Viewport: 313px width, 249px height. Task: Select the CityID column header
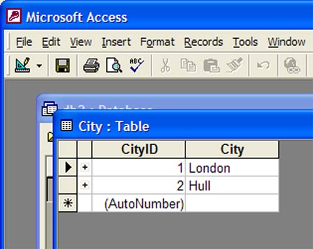tap(138, 150)
